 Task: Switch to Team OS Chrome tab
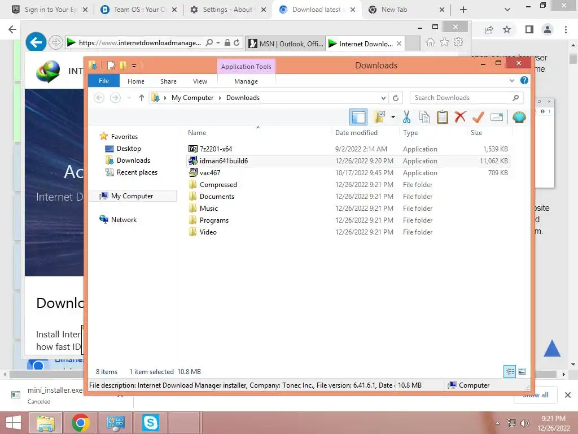coord(139,10)
